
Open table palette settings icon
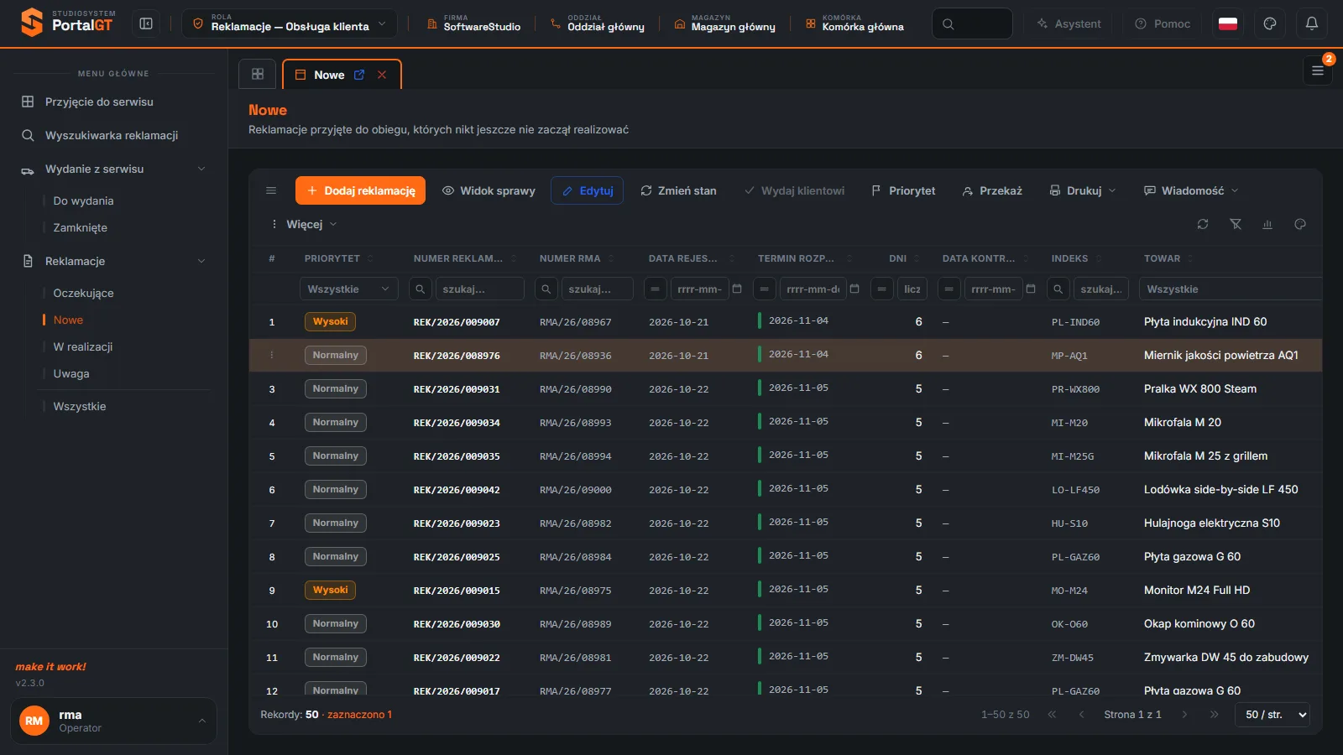tap(1300, 224)
